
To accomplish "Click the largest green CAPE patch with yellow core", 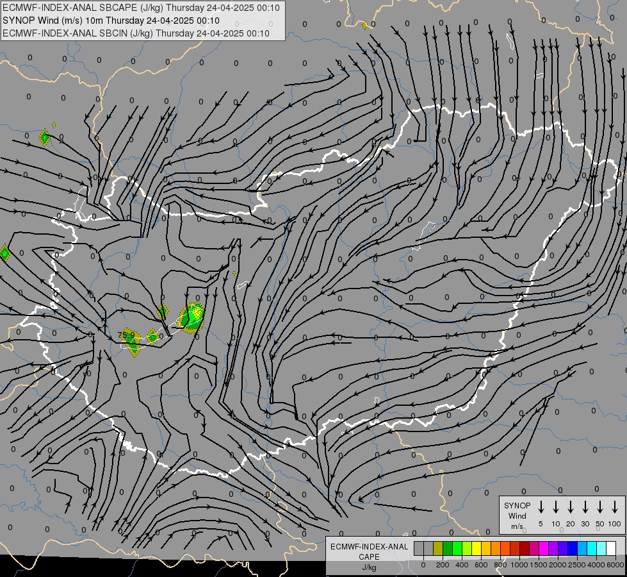I will (191, 318).
